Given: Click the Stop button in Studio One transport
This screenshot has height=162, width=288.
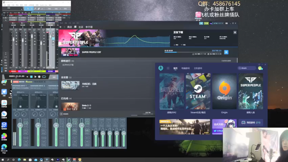Looking at the screenshot, I should point(31,77).
